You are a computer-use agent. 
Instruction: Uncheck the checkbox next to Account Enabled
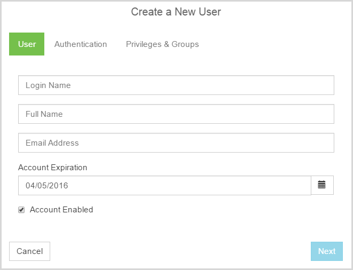pos(21,210)
